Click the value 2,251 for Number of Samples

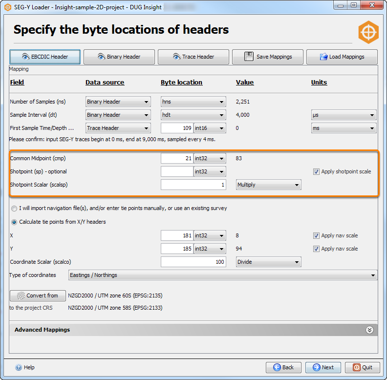point(243,102)
